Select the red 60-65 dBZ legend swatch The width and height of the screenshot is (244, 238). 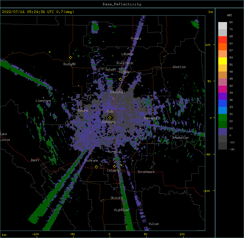(222, 40)
